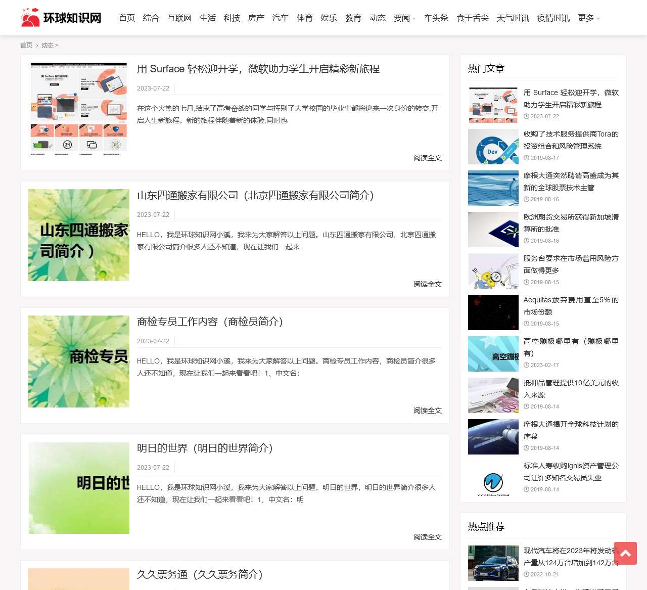Open sidebar link 标准人寿收购Ignis资产管理公司
Viewport: 647px width, 590px height.
tap(571, 472)
